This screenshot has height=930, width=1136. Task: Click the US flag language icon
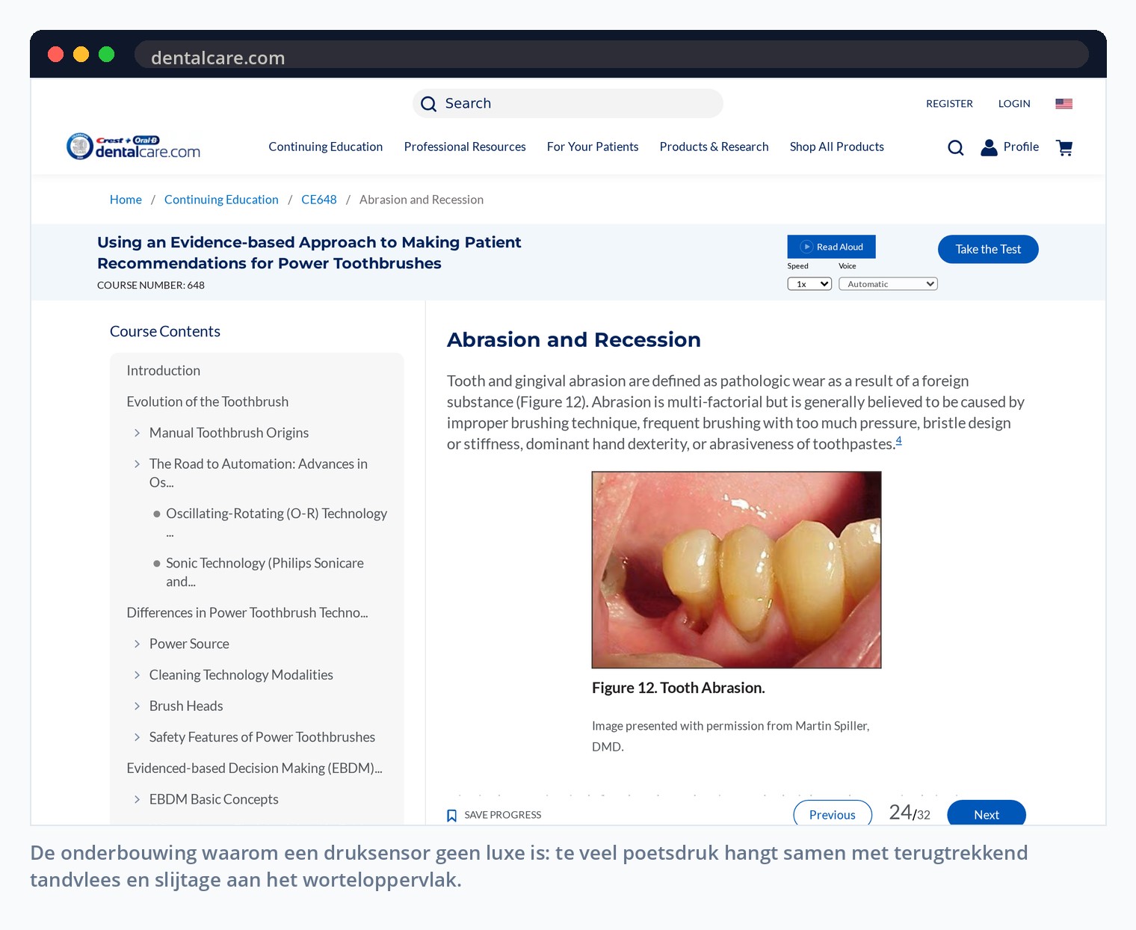click(x=1064, y=104)
